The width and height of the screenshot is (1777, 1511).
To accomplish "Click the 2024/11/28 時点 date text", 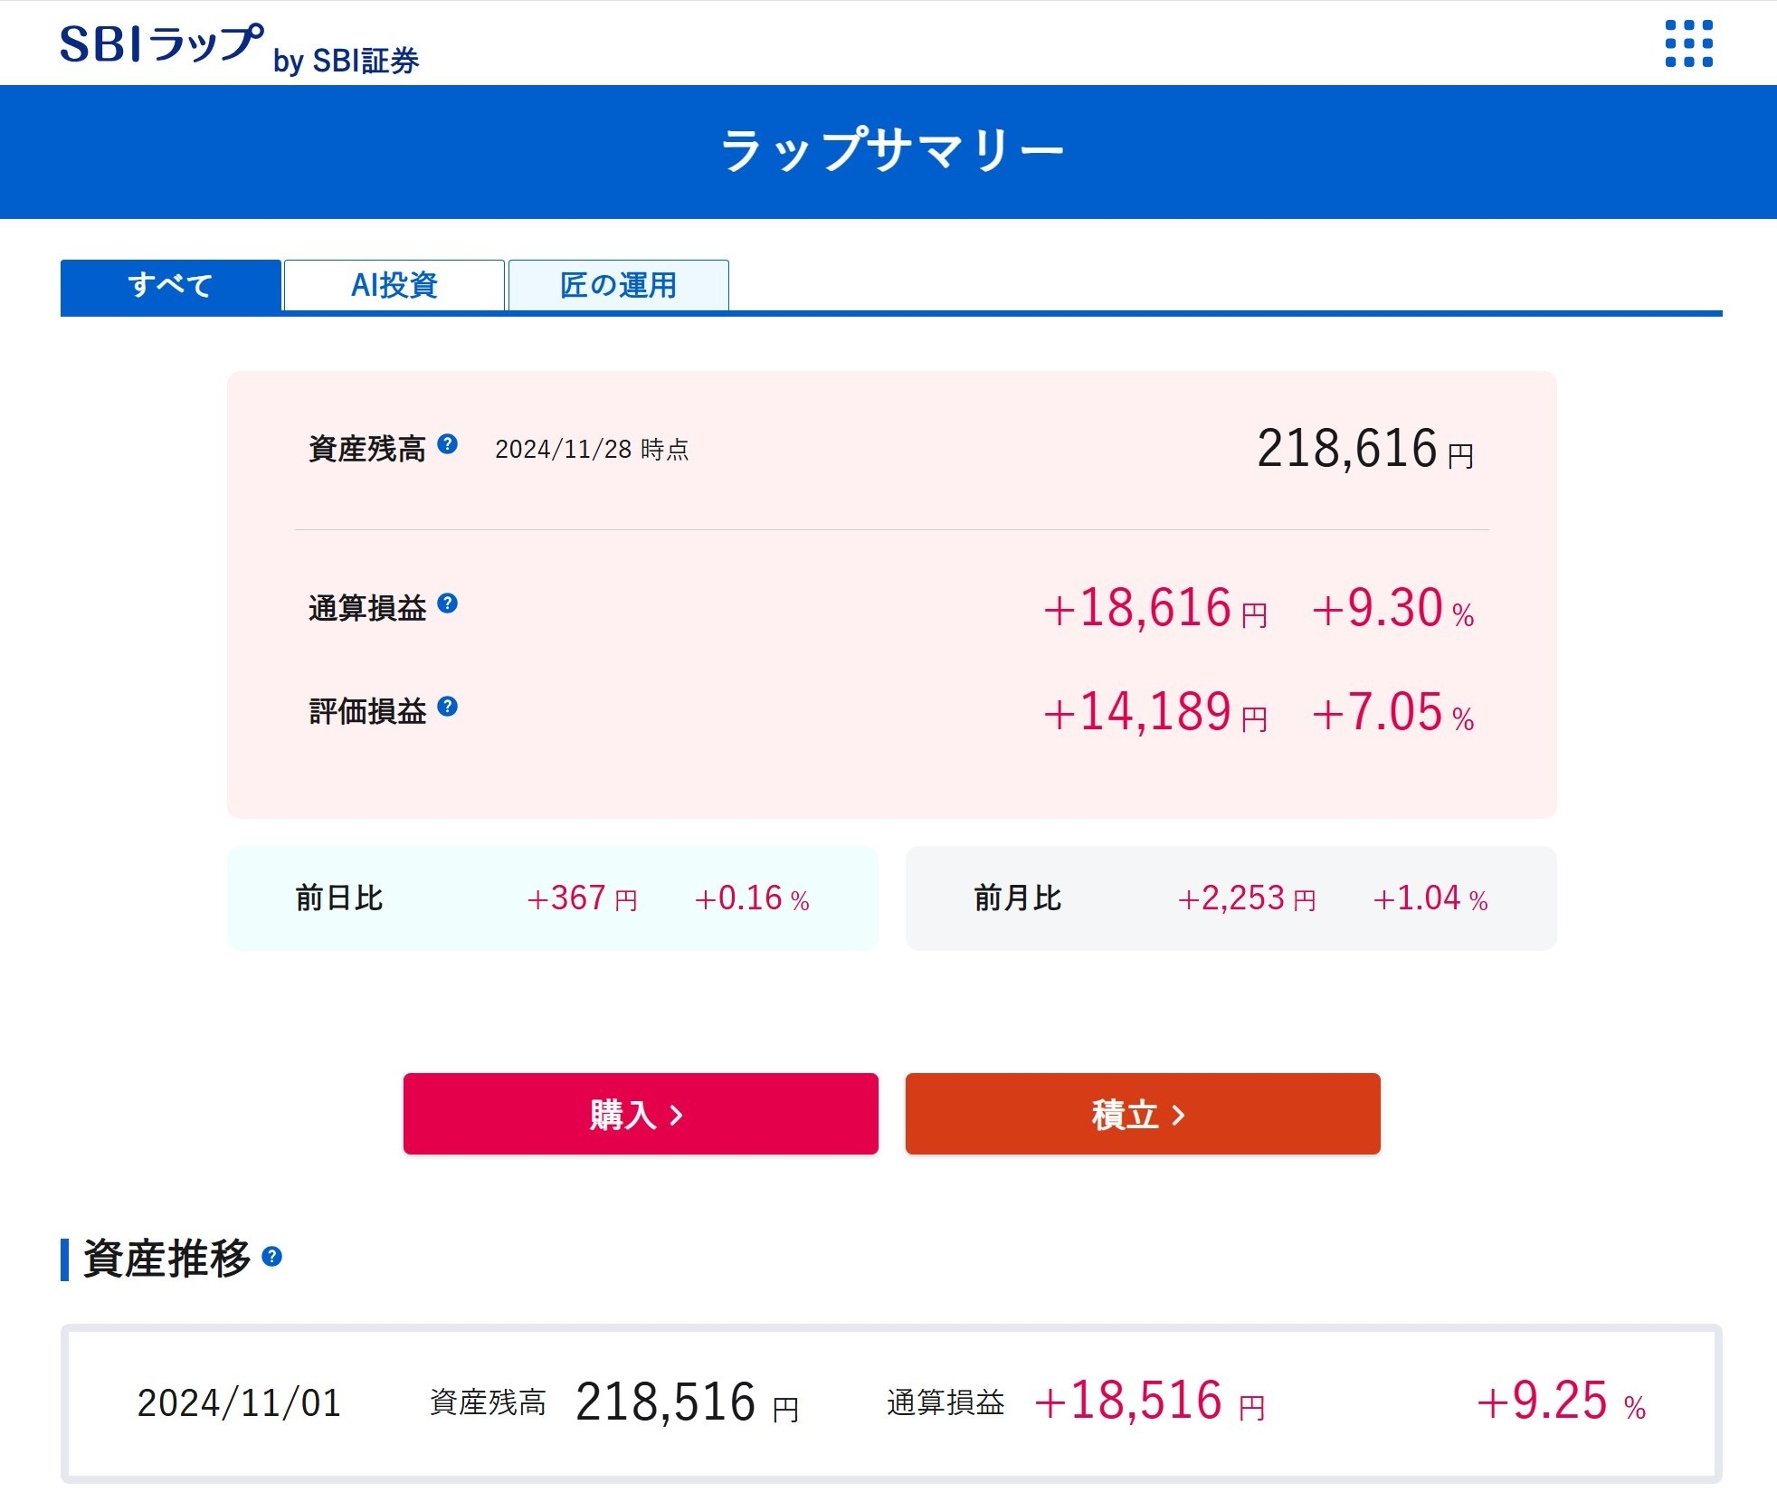I will (x=592, y=450).
